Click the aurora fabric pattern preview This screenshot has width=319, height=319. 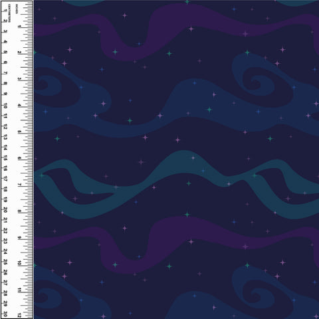point(176,159)
